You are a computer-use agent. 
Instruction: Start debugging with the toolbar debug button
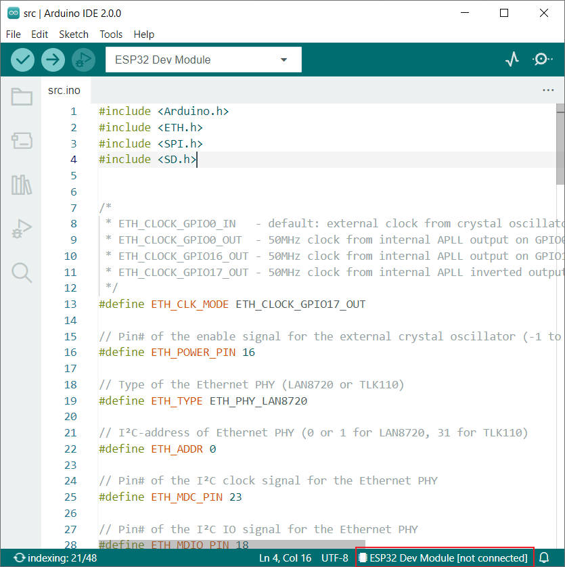[83, 60]
